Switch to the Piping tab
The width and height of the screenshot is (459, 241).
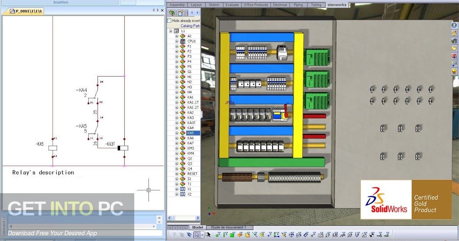[x=298, y=5]
